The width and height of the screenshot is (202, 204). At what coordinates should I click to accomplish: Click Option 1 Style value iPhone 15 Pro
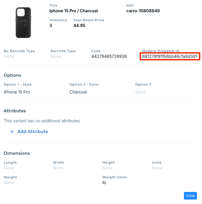tap(17, 92)
